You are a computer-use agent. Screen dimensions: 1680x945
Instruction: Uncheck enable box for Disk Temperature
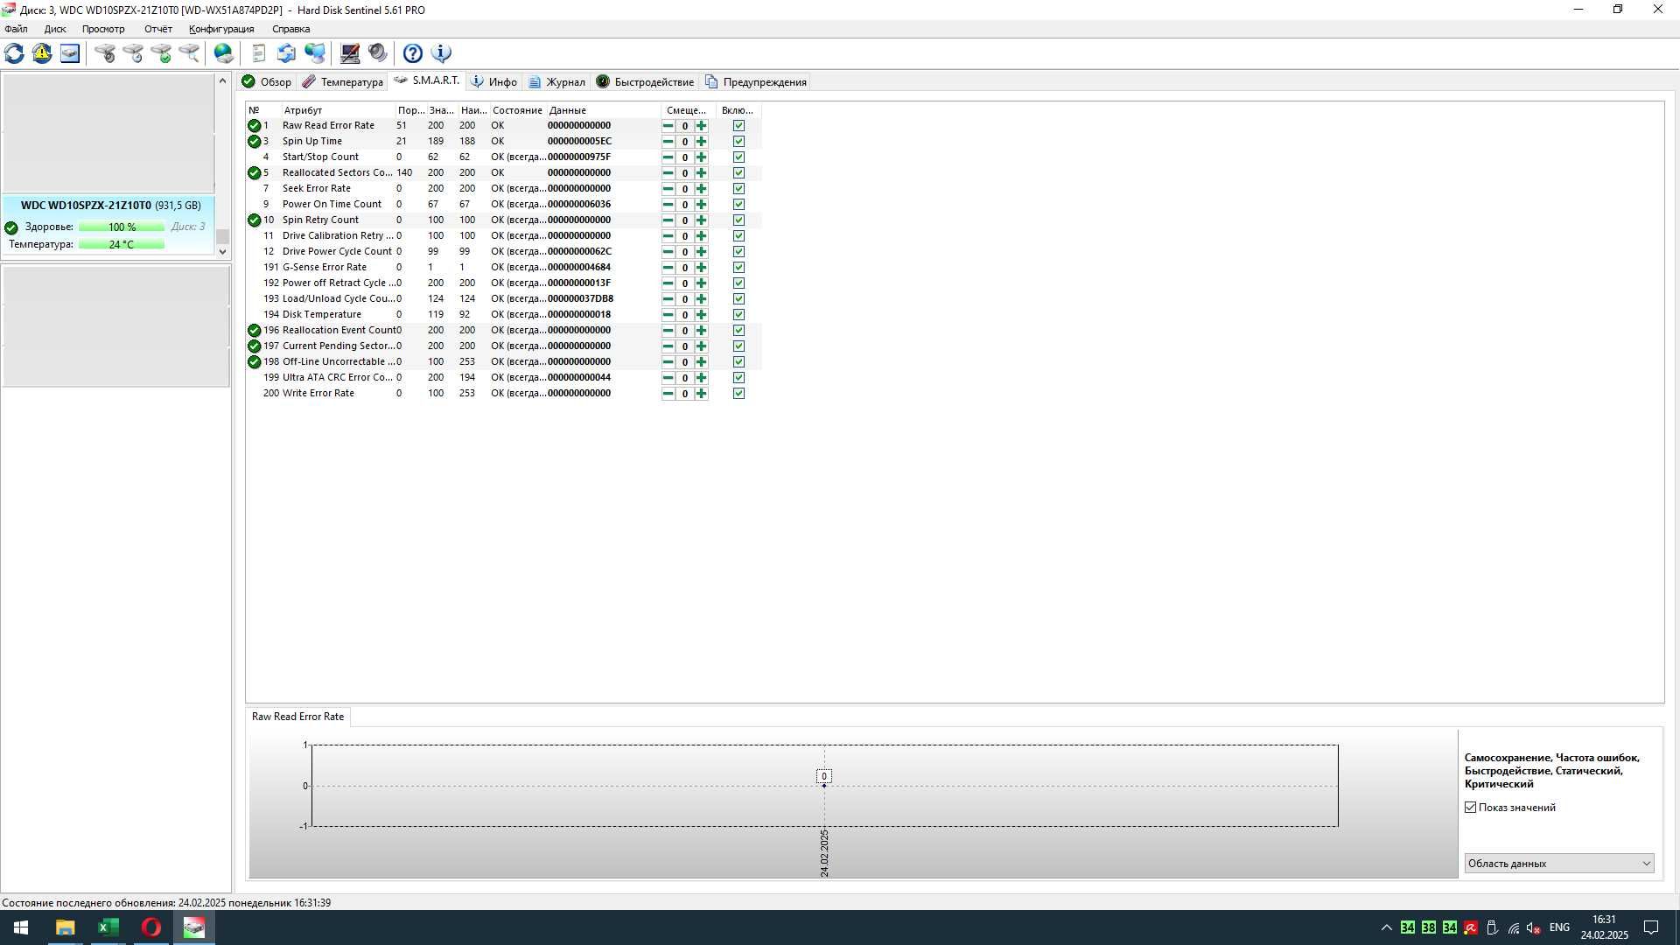click(x=738, y=315)
